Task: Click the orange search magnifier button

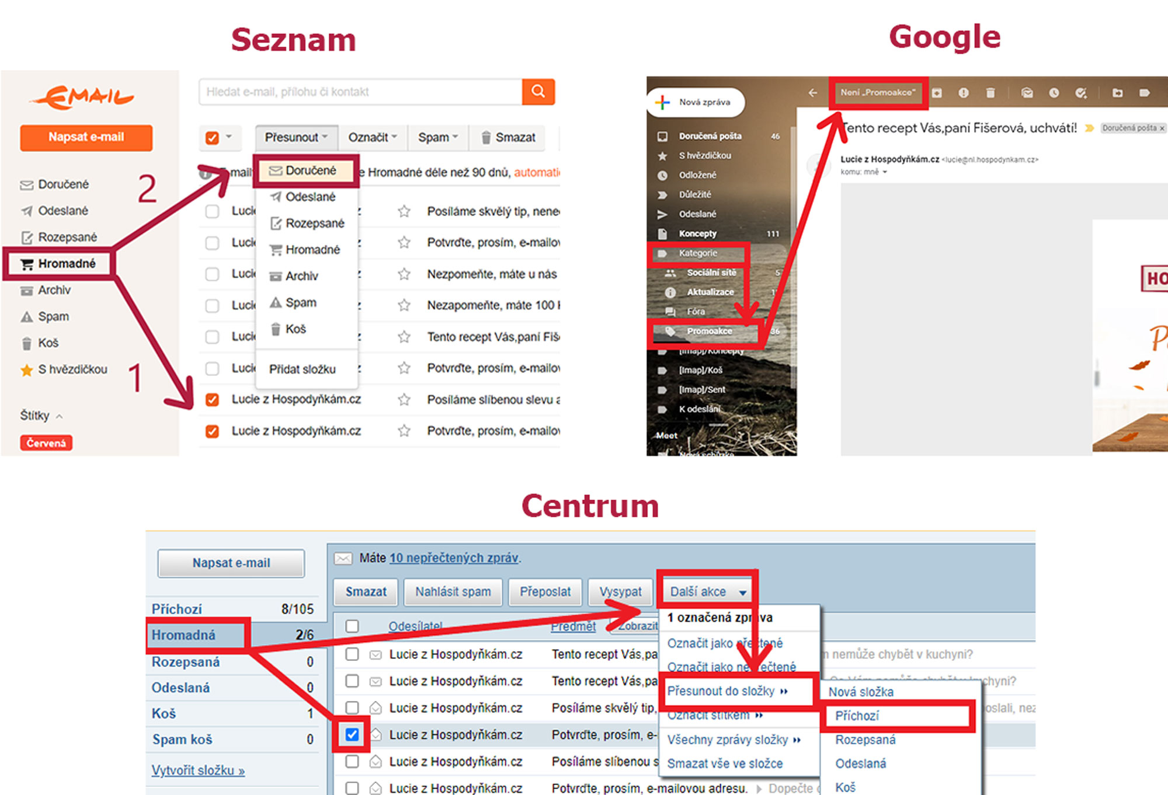Action: coord(538,92)
